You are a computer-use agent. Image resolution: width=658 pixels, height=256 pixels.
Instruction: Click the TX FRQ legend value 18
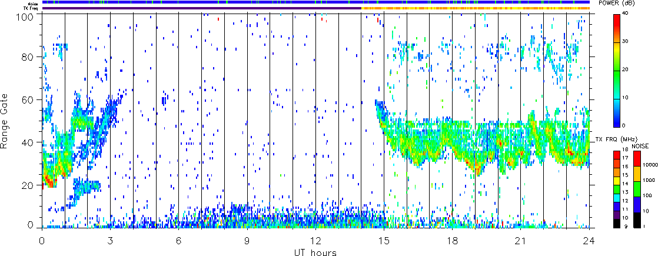[x=625, y=149]
